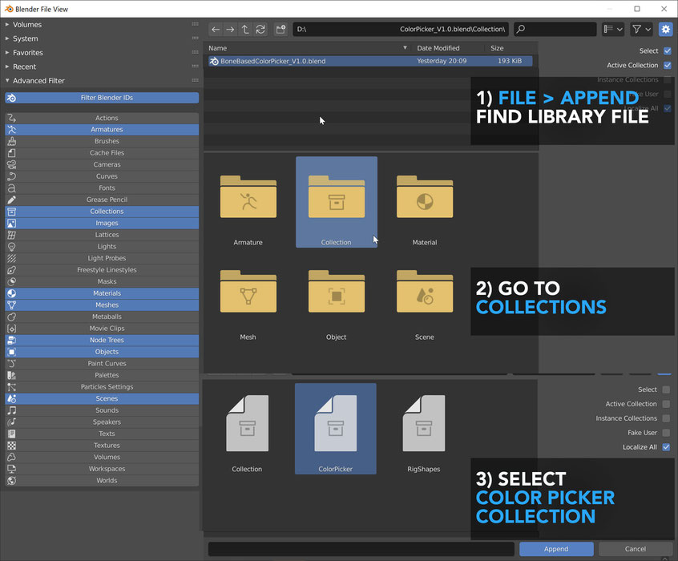Create a new directory icon
This screenshot has height=561, width=678.
(x=280, y=30)
